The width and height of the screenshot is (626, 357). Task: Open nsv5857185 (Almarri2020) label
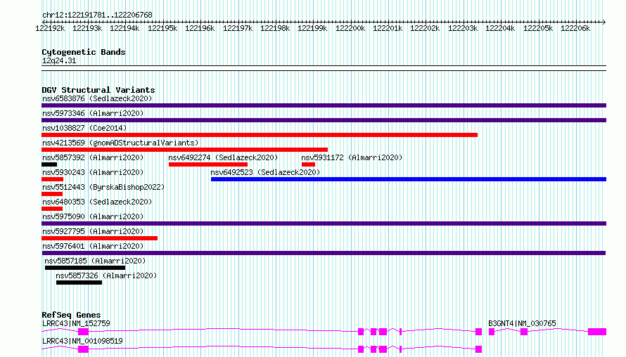tap(95, 261)
